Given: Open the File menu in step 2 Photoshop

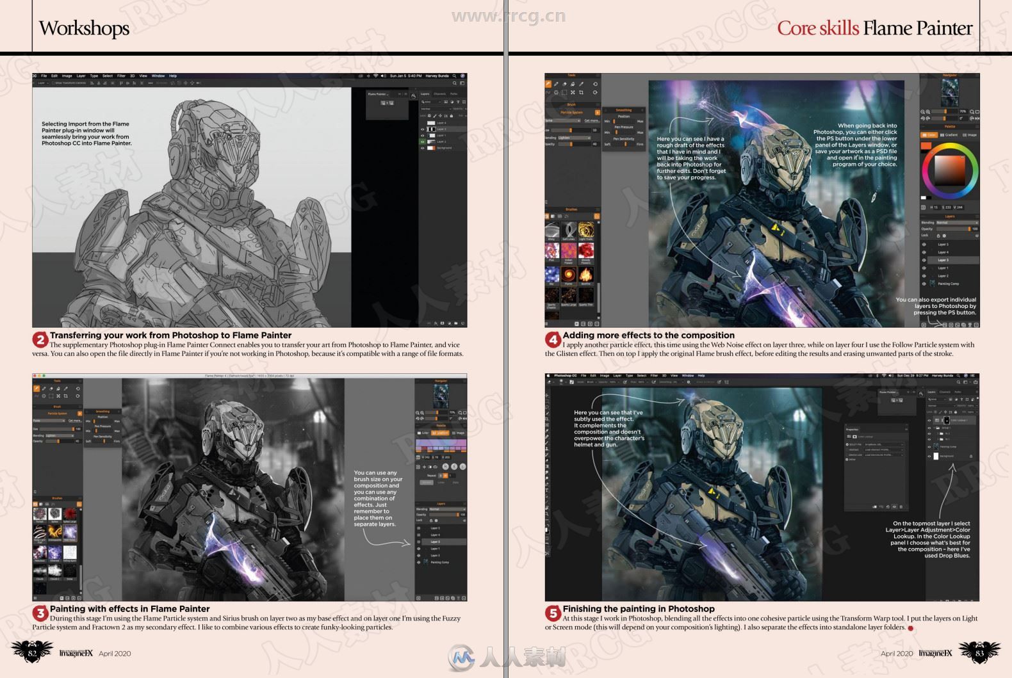Looking at the screenshot, I should [44, 76].
